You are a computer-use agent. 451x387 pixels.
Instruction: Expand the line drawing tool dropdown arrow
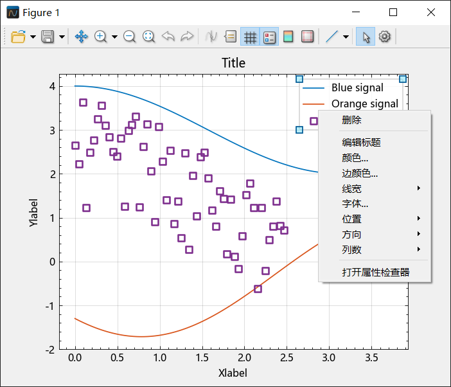pos(346,37)
